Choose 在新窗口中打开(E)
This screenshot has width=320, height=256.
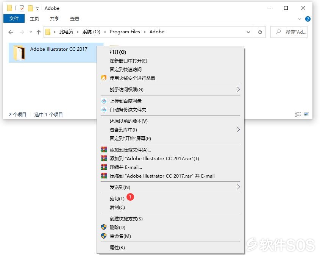pos(128,61)
